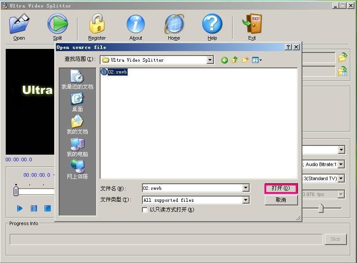This screenshot has width=357, height=263.
Task: Start splitting with the Split icon
Action: (57, 24)
